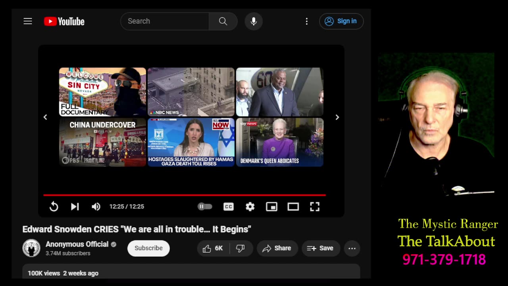This screenshot has height=286, width=508.
Task: Go to the YouTube home logo
Action: 64,21
